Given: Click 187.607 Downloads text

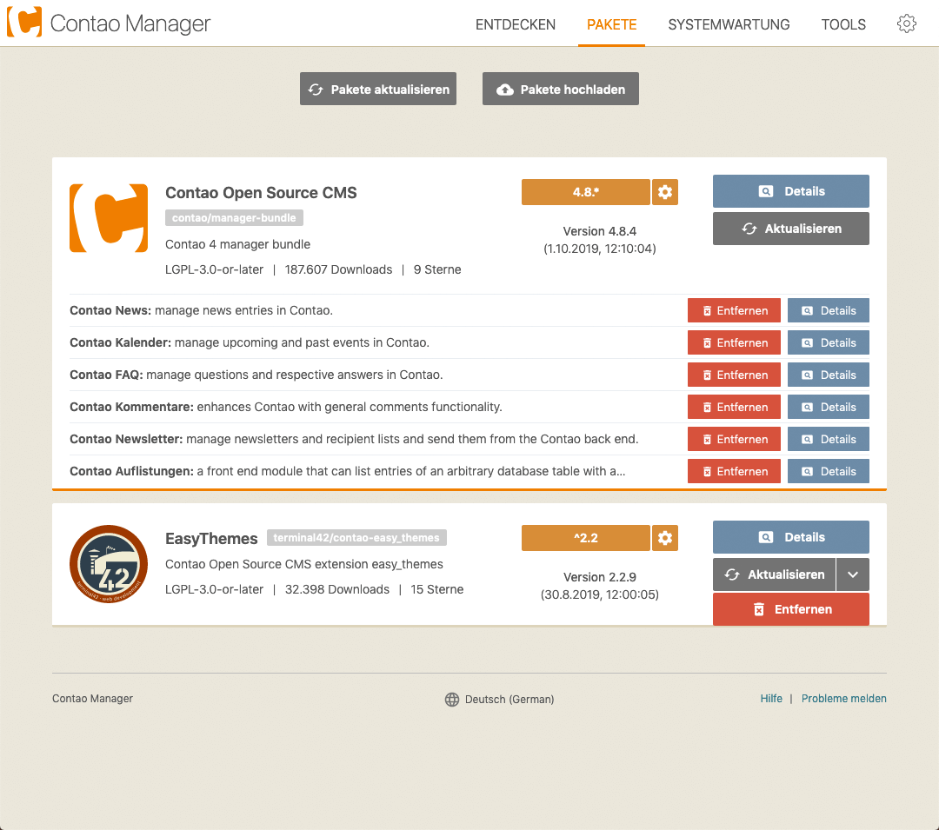Looking at the screenshot, I should (x=338, y=269).
